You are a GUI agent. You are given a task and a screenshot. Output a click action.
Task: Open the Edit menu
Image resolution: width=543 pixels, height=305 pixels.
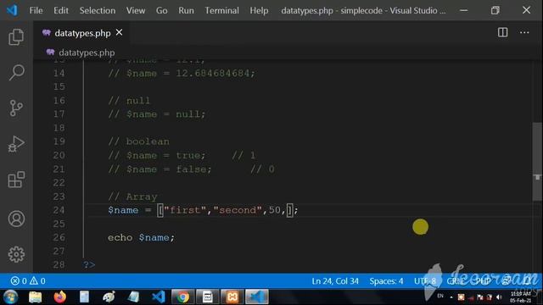click(x=61, y=10)
